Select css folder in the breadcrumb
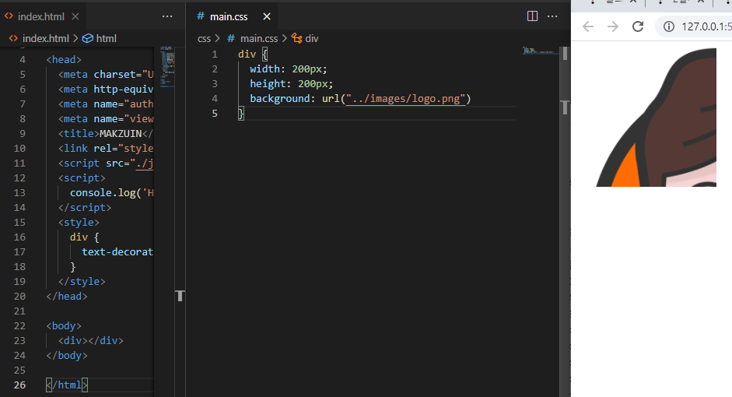This screenshot has height=397, width=732. (204, 38)
